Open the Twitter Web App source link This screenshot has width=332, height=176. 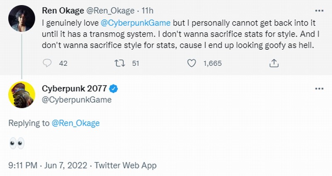(x=125, y=165)
